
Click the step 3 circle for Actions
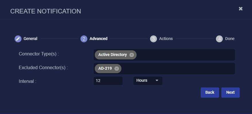(153, 39)
